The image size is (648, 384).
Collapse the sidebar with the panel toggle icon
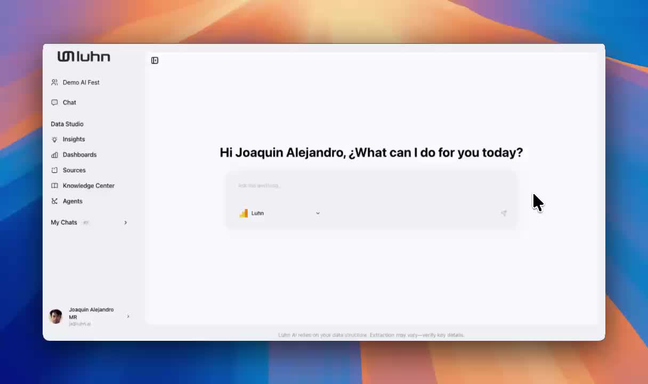pyautogui.click(x=155, y=60)
